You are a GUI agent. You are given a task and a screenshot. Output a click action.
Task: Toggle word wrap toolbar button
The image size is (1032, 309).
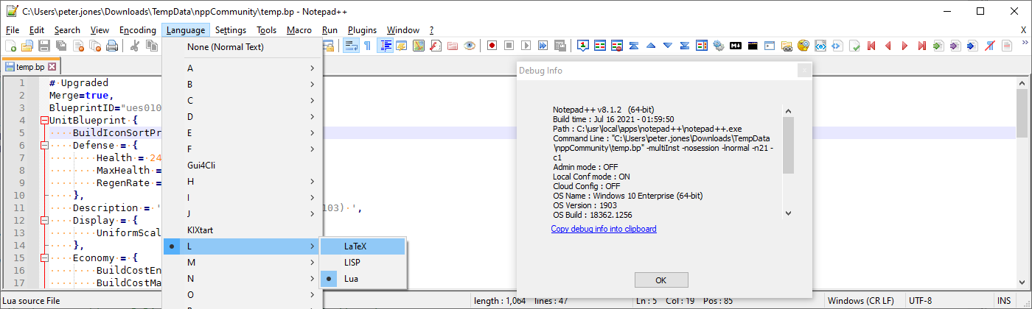tap(350, 46)
